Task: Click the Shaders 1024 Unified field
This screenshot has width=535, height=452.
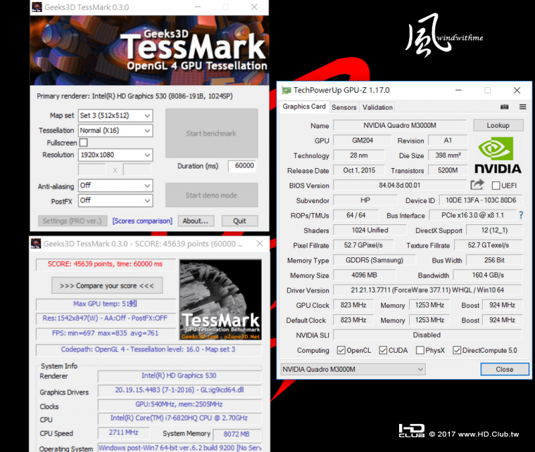Action: tap(370, 231)
